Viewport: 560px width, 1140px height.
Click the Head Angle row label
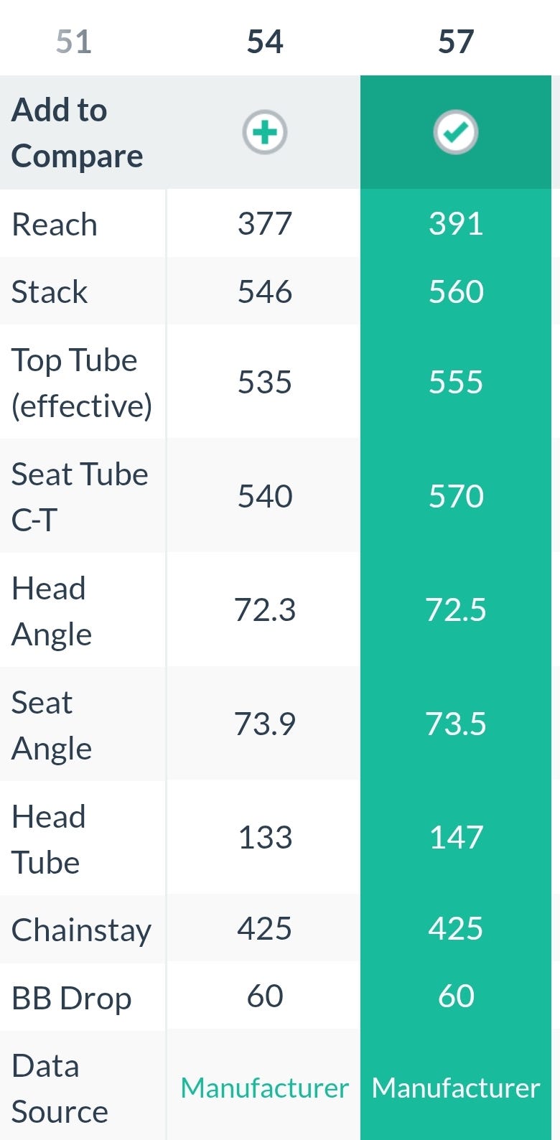coord(52,611)
